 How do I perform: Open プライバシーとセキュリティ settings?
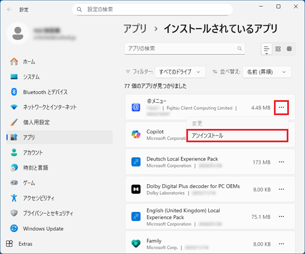point(59,213)
